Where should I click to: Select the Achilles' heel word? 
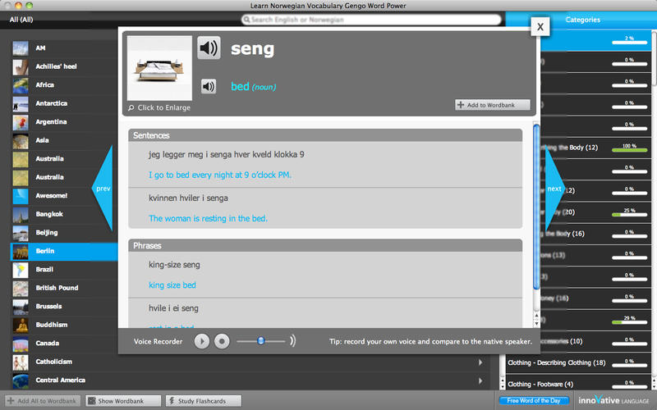pos(64,66)
